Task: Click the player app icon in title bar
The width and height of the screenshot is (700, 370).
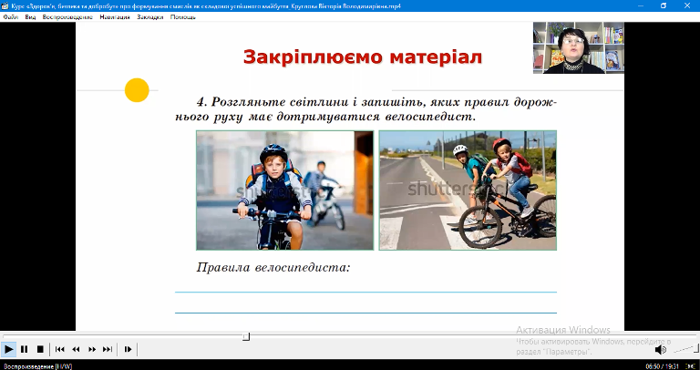Action: click(5, 5)
